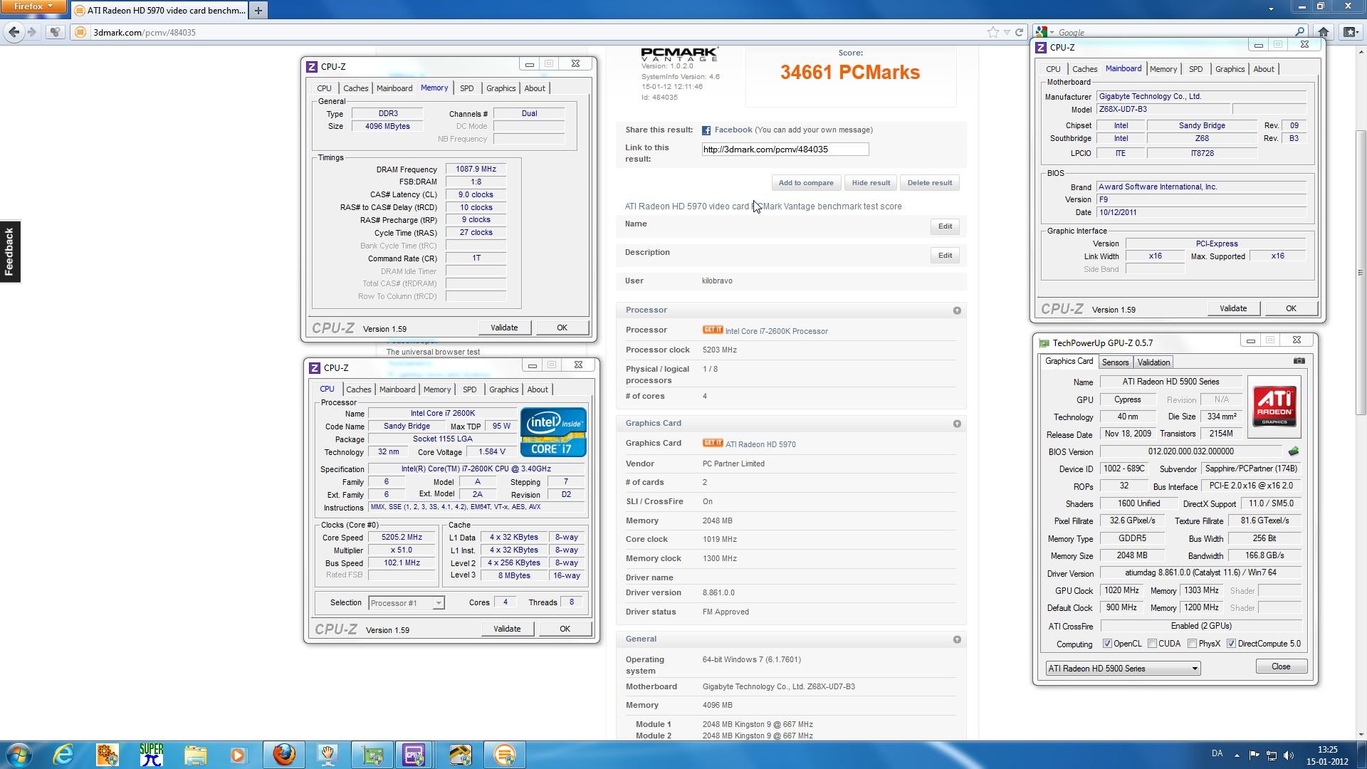The width and height of the screenshot is (1367, 769).
Task: Collapse the General section
Action: (x=957, y=639)
